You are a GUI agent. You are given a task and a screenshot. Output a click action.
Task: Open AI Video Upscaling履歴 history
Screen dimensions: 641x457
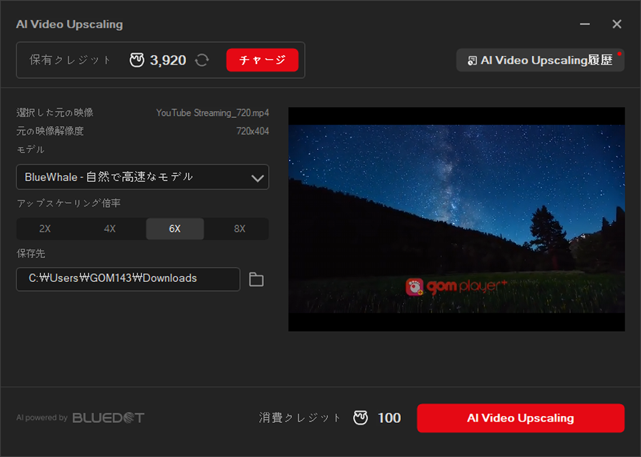coord(540,60)
